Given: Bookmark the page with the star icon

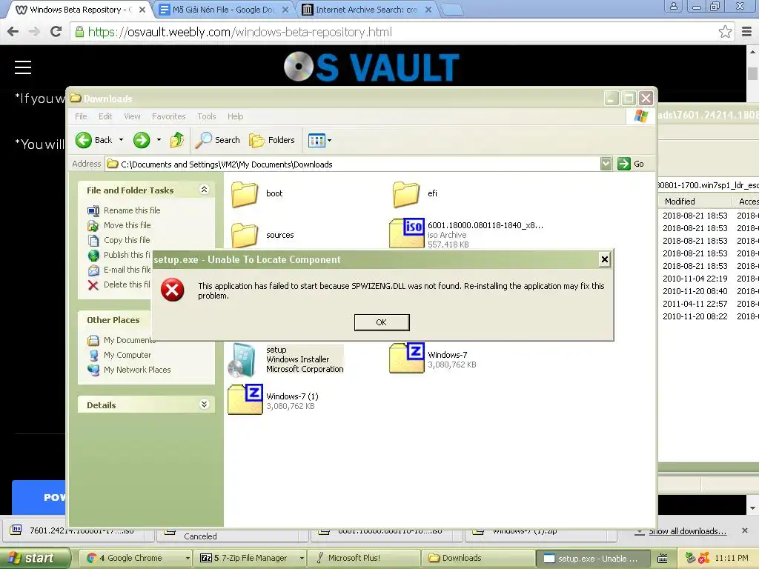Looking at the screenshot, I should [725, 32].
